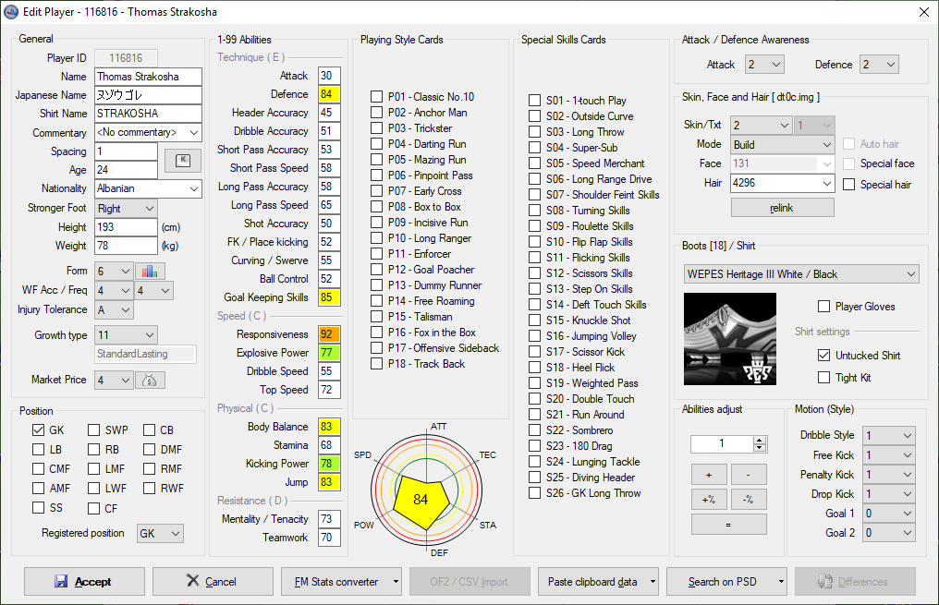This screenshot has height=605, width=939.
Task: Open Paste clipboard data dropdown arrow
Action: pos(652,581)
